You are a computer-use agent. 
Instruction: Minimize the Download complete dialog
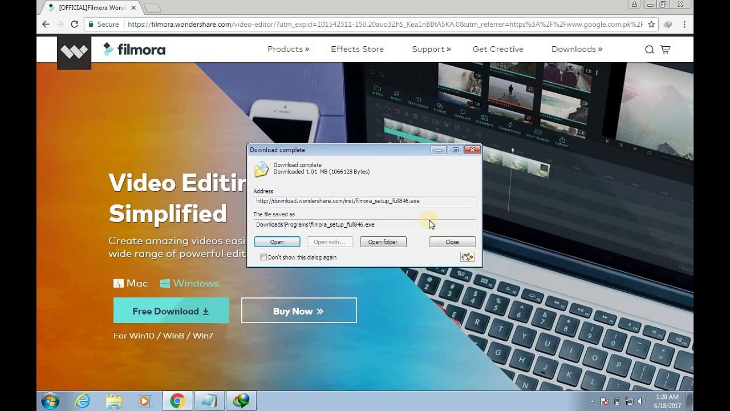(438, 150)
